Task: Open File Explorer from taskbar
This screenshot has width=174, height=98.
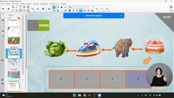Action: pos(79,95)
